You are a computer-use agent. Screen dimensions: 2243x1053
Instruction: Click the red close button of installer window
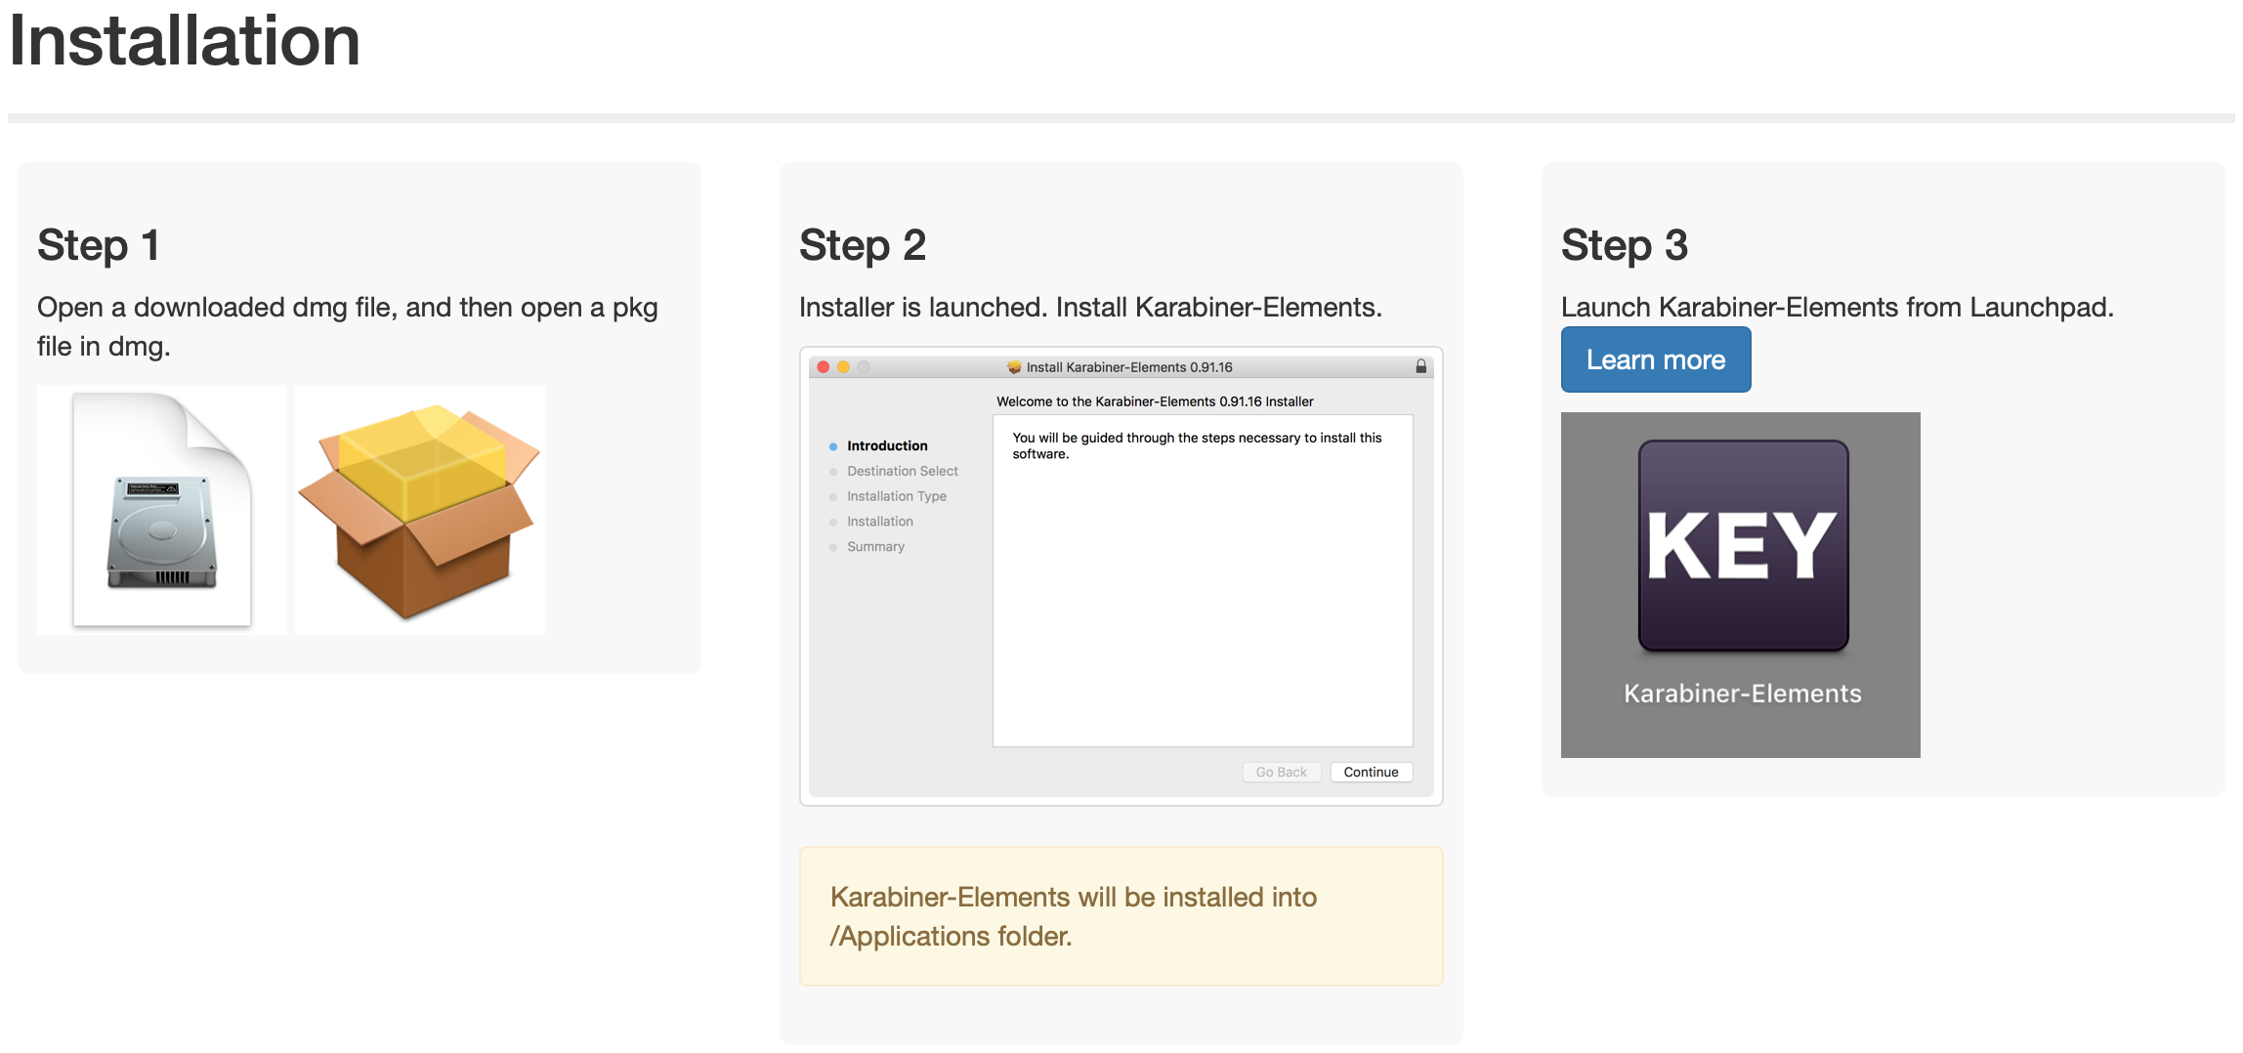824,367
